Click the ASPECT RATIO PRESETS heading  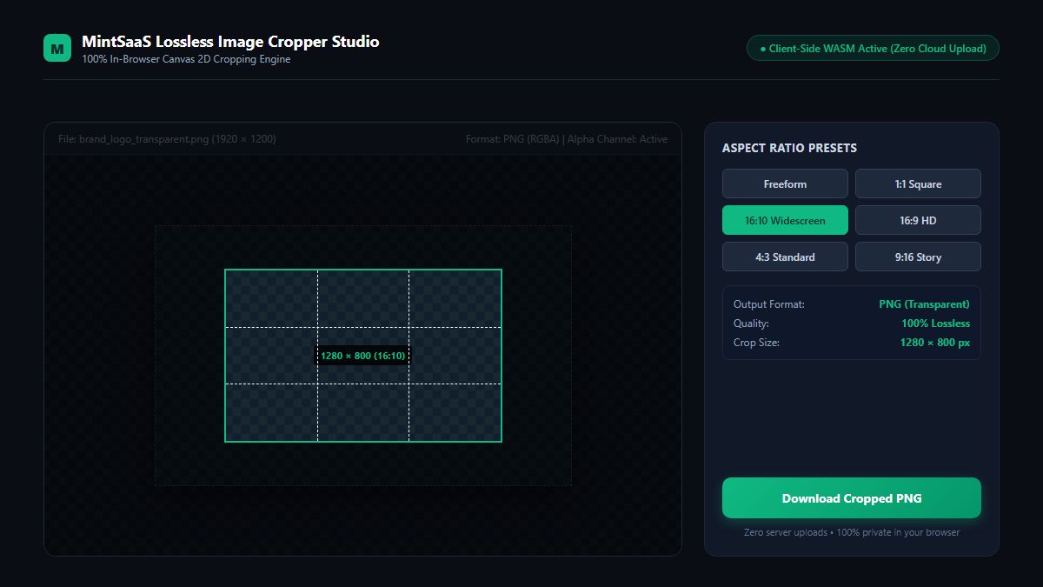pyautogui.click(x=789, y=148)
